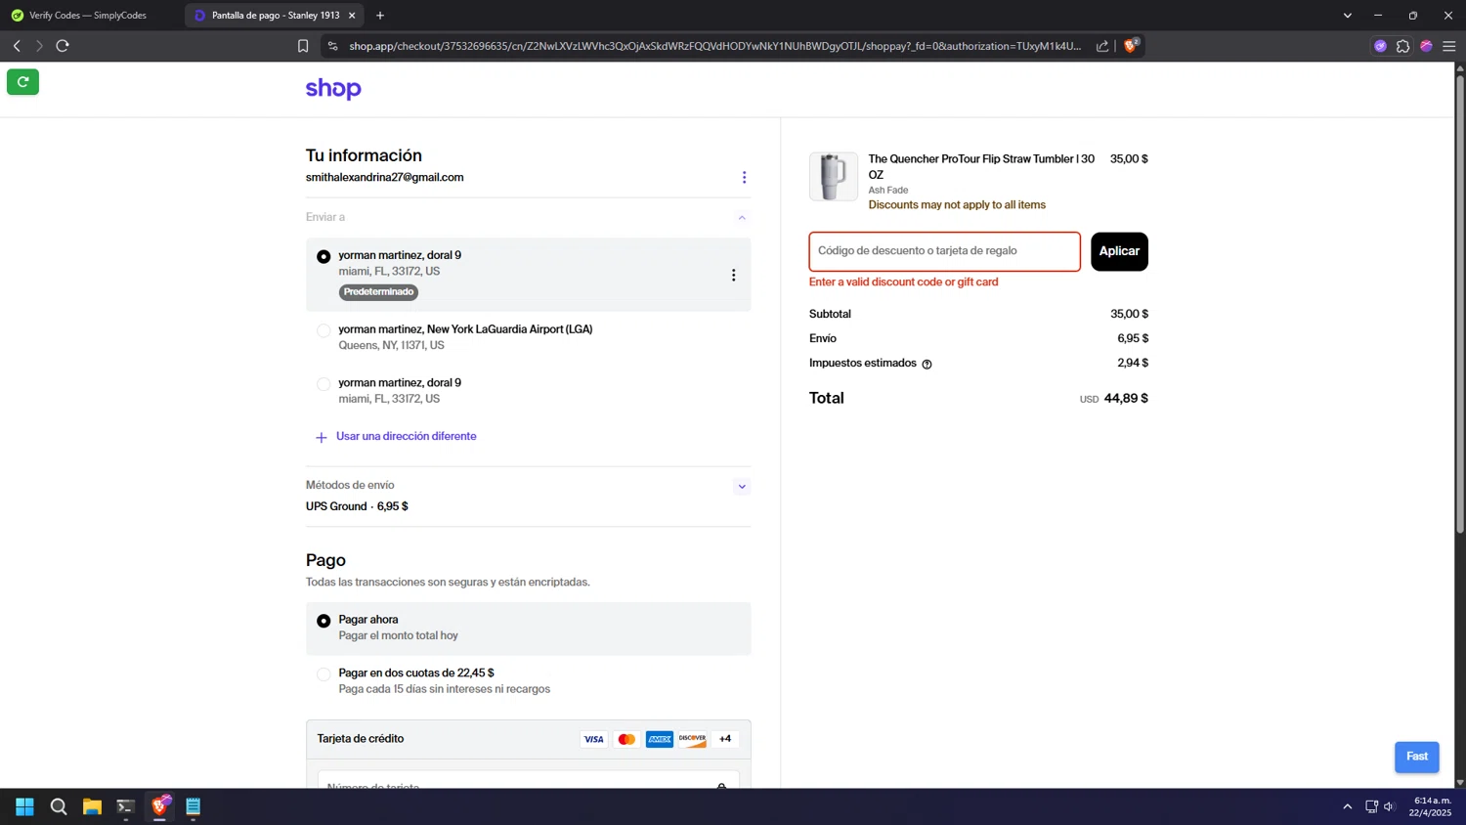Open the Brave Shields icon

click(1132, 45)
